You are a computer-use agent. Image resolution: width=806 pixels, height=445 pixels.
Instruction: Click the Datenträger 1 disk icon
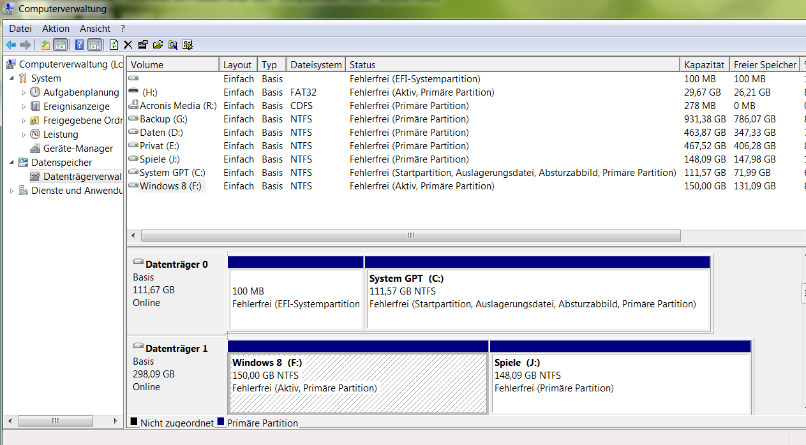pos(138,346)
